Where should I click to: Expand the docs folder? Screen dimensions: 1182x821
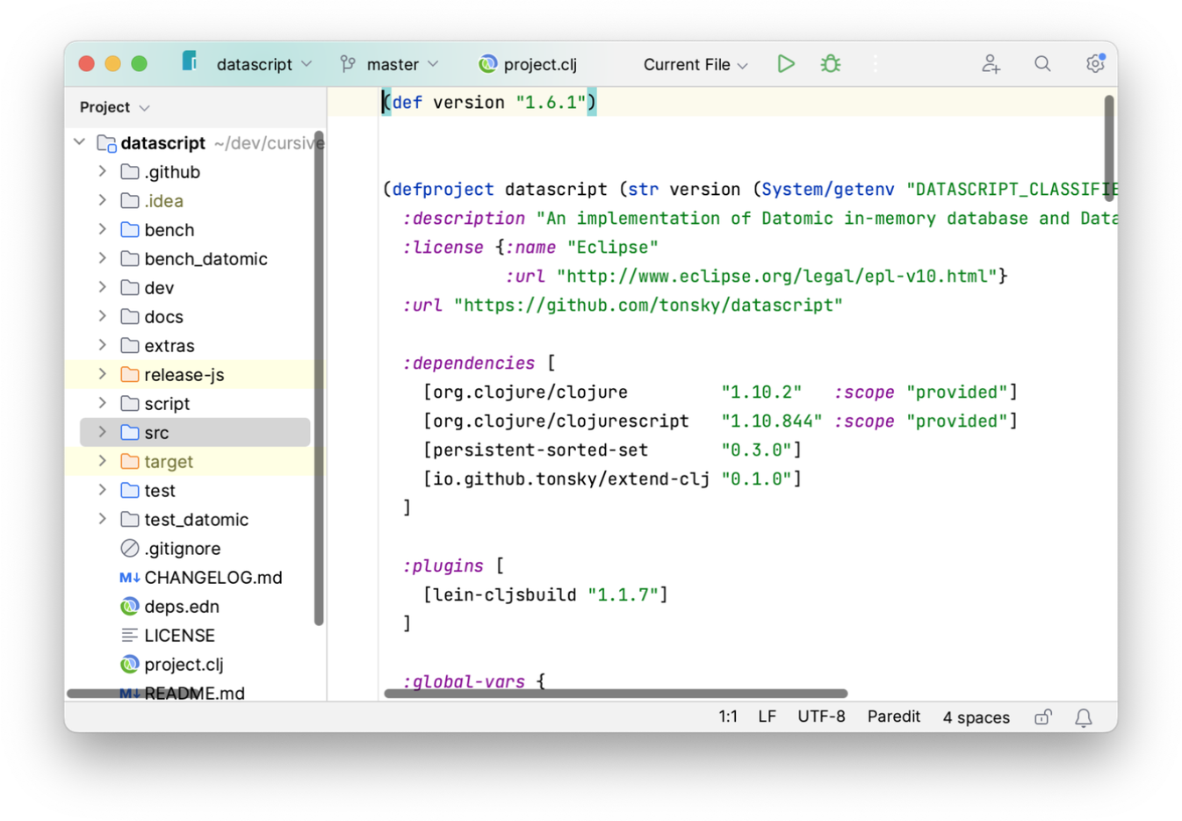(x=103, y=316)
